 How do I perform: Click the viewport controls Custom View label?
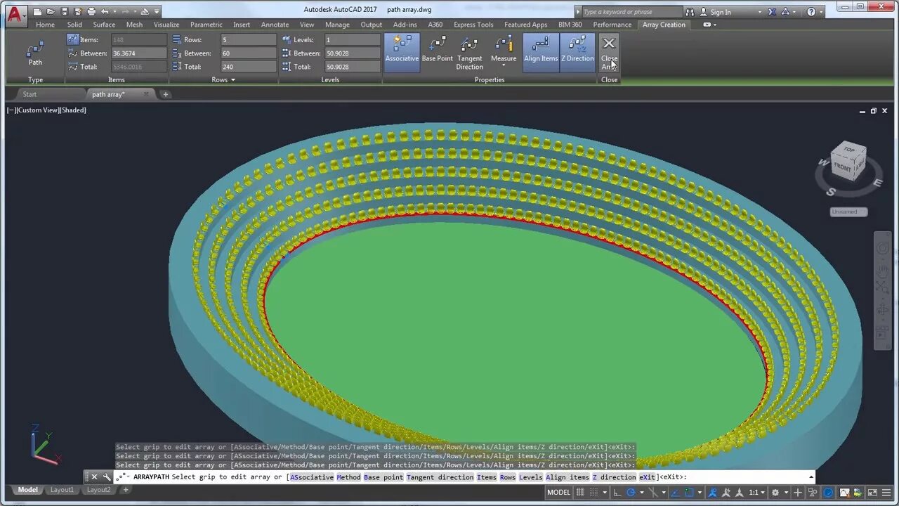37,110
